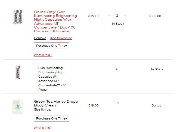Remove the Night Capsules Duo item
This screenshot has height=132, width=183.
(x=40, y=38)
